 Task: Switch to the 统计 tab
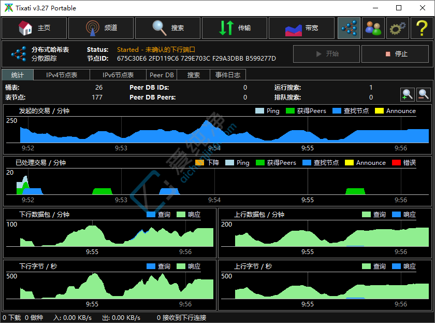pyautogui.click(x=18, y=75)
